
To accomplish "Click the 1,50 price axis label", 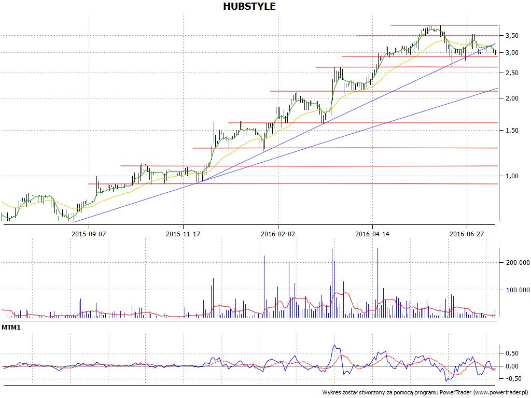I will 512,131.
